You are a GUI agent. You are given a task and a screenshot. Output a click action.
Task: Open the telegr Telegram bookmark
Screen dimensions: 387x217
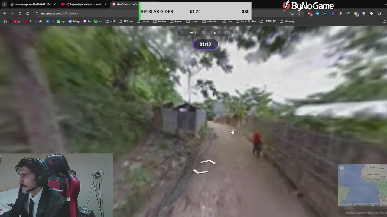(x=74, y=21)
